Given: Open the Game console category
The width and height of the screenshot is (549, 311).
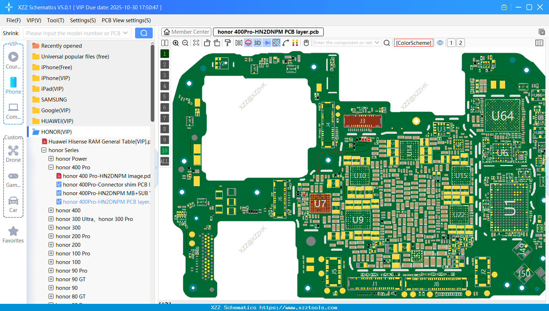Looking at the screenshot, I should (13, 179).
